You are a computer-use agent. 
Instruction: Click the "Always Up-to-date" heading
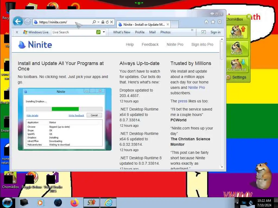[x=139, y=63]
